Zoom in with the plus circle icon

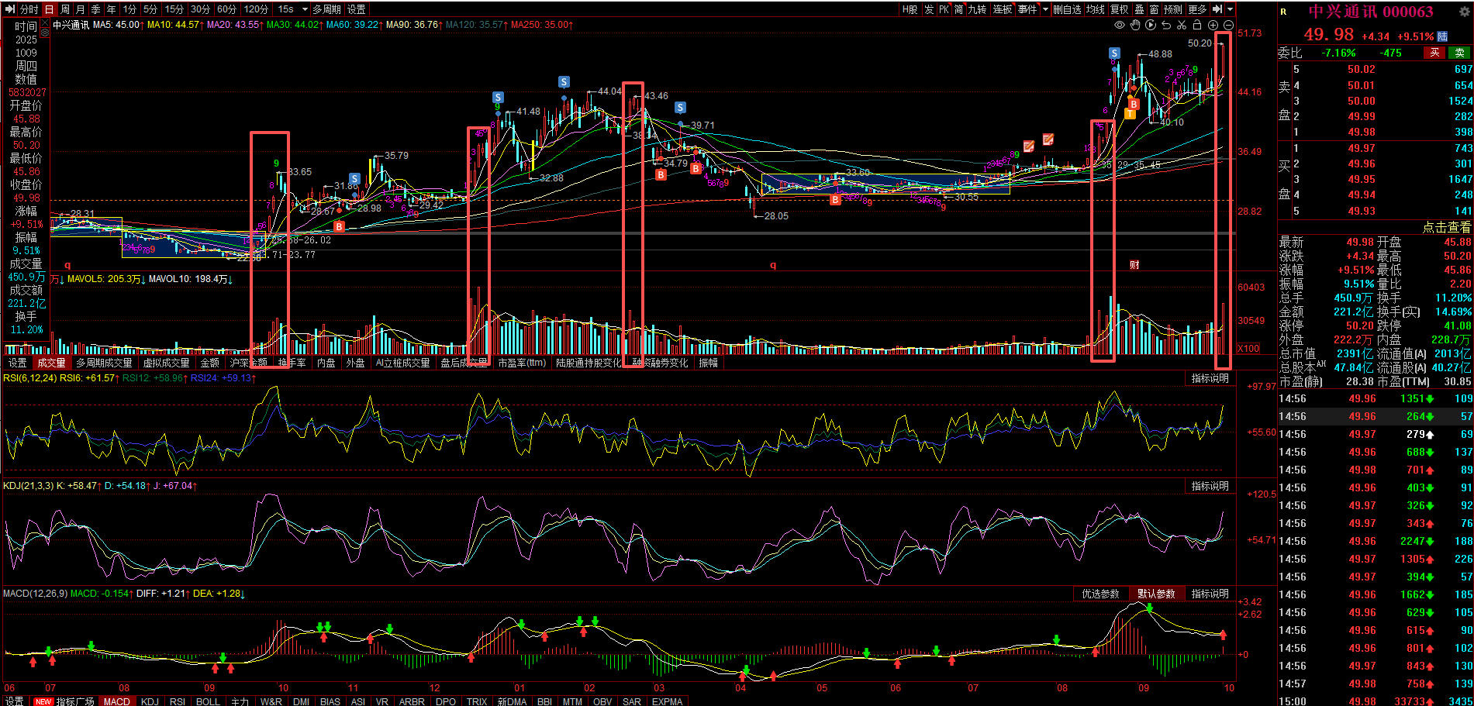(x=1213, y=25)
